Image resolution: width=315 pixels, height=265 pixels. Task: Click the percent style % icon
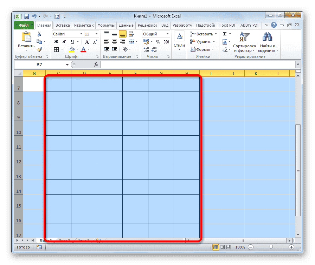[x=157, y=41]
